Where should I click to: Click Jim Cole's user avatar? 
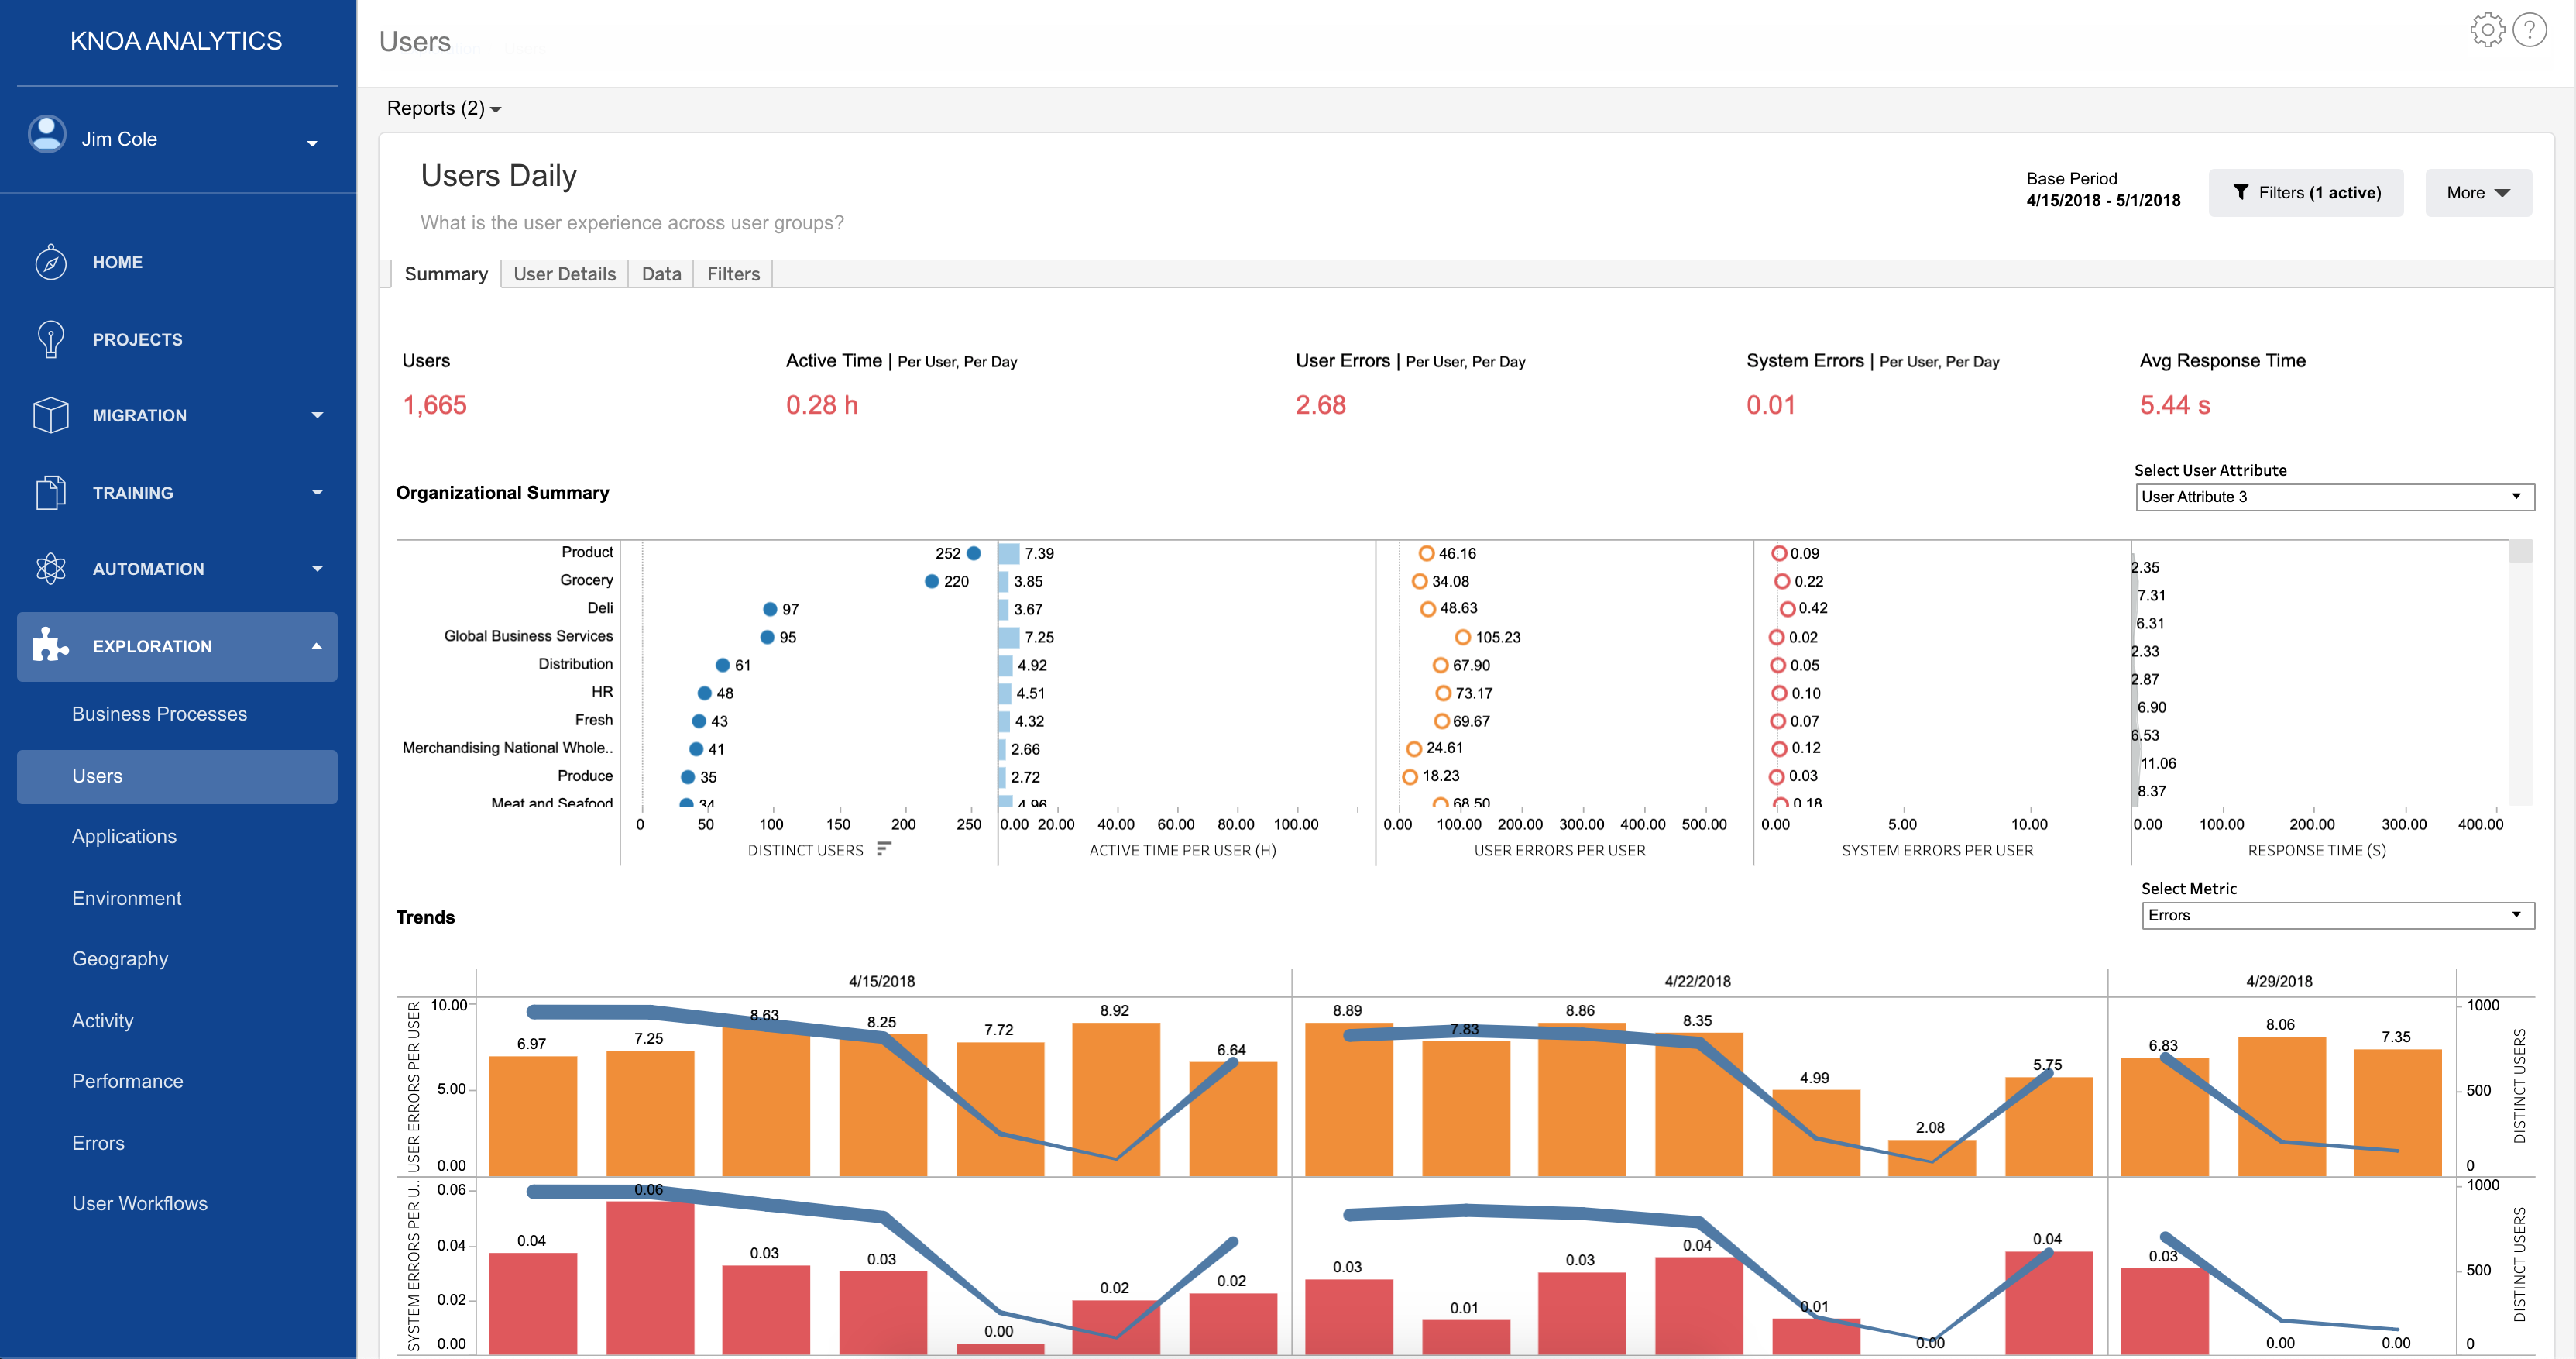[47, 134]
